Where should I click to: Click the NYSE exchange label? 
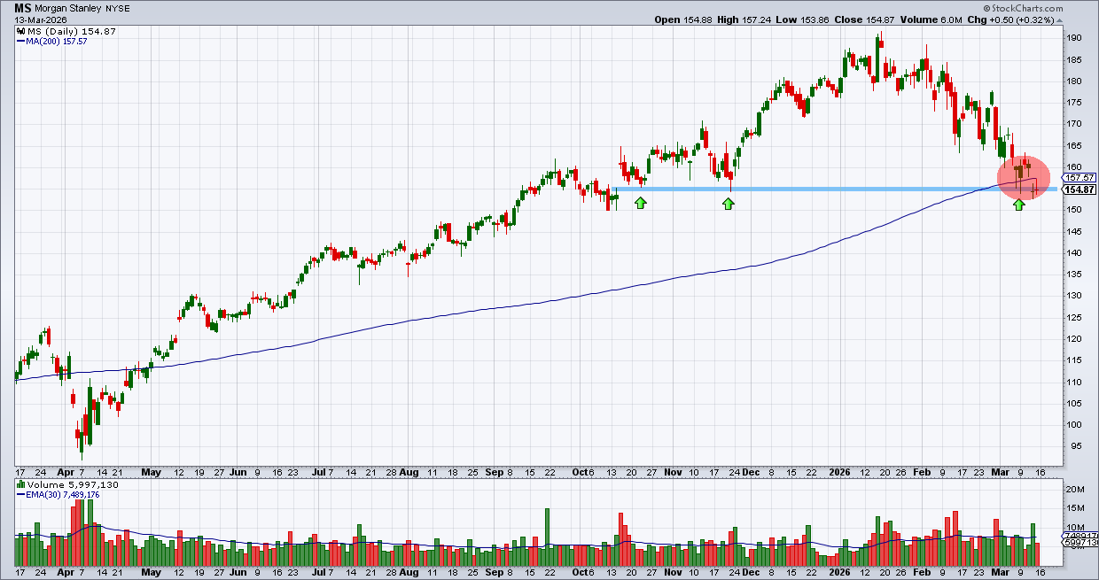119,9
